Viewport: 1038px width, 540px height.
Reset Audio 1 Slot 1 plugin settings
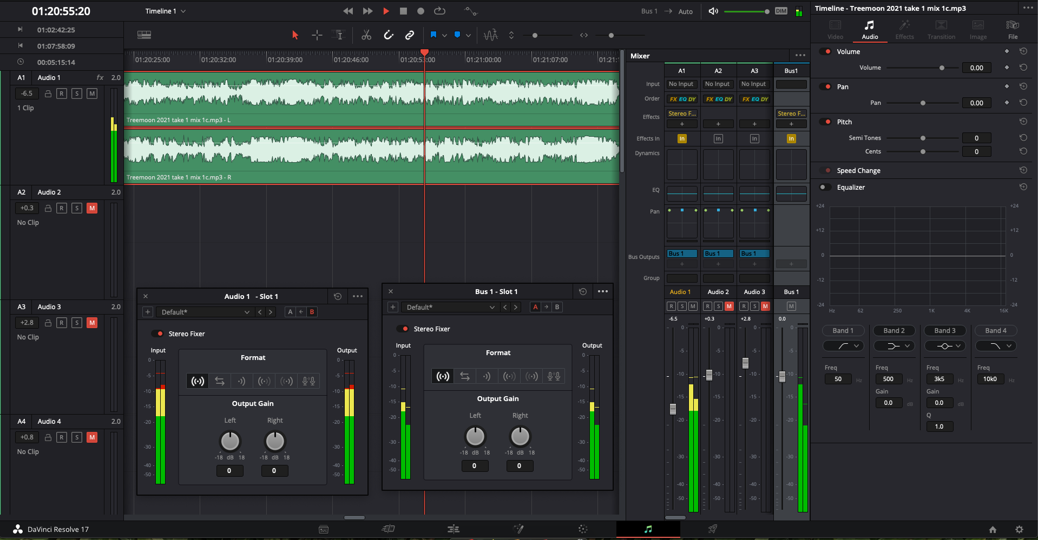pyautogui.click(x=338, y=296)
